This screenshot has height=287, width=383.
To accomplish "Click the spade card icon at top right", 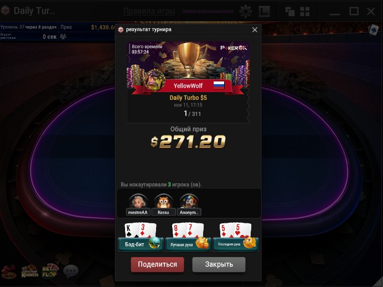I will tap(374, 30).
